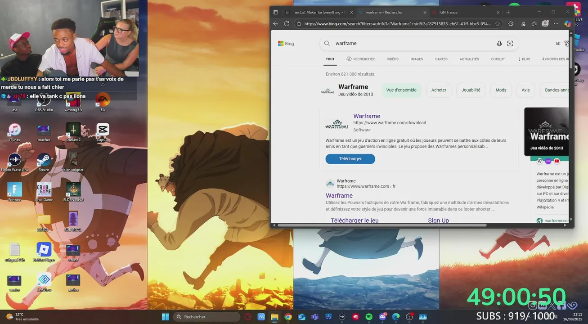Open the Edge Copilot icon
The height and width of the screenshot is (324, 588).
click(567, 24)
